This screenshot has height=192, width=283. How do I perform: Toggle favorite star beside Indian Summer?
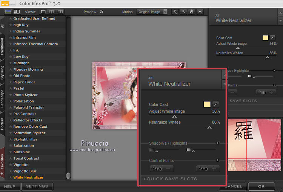(x=11, y=31)
